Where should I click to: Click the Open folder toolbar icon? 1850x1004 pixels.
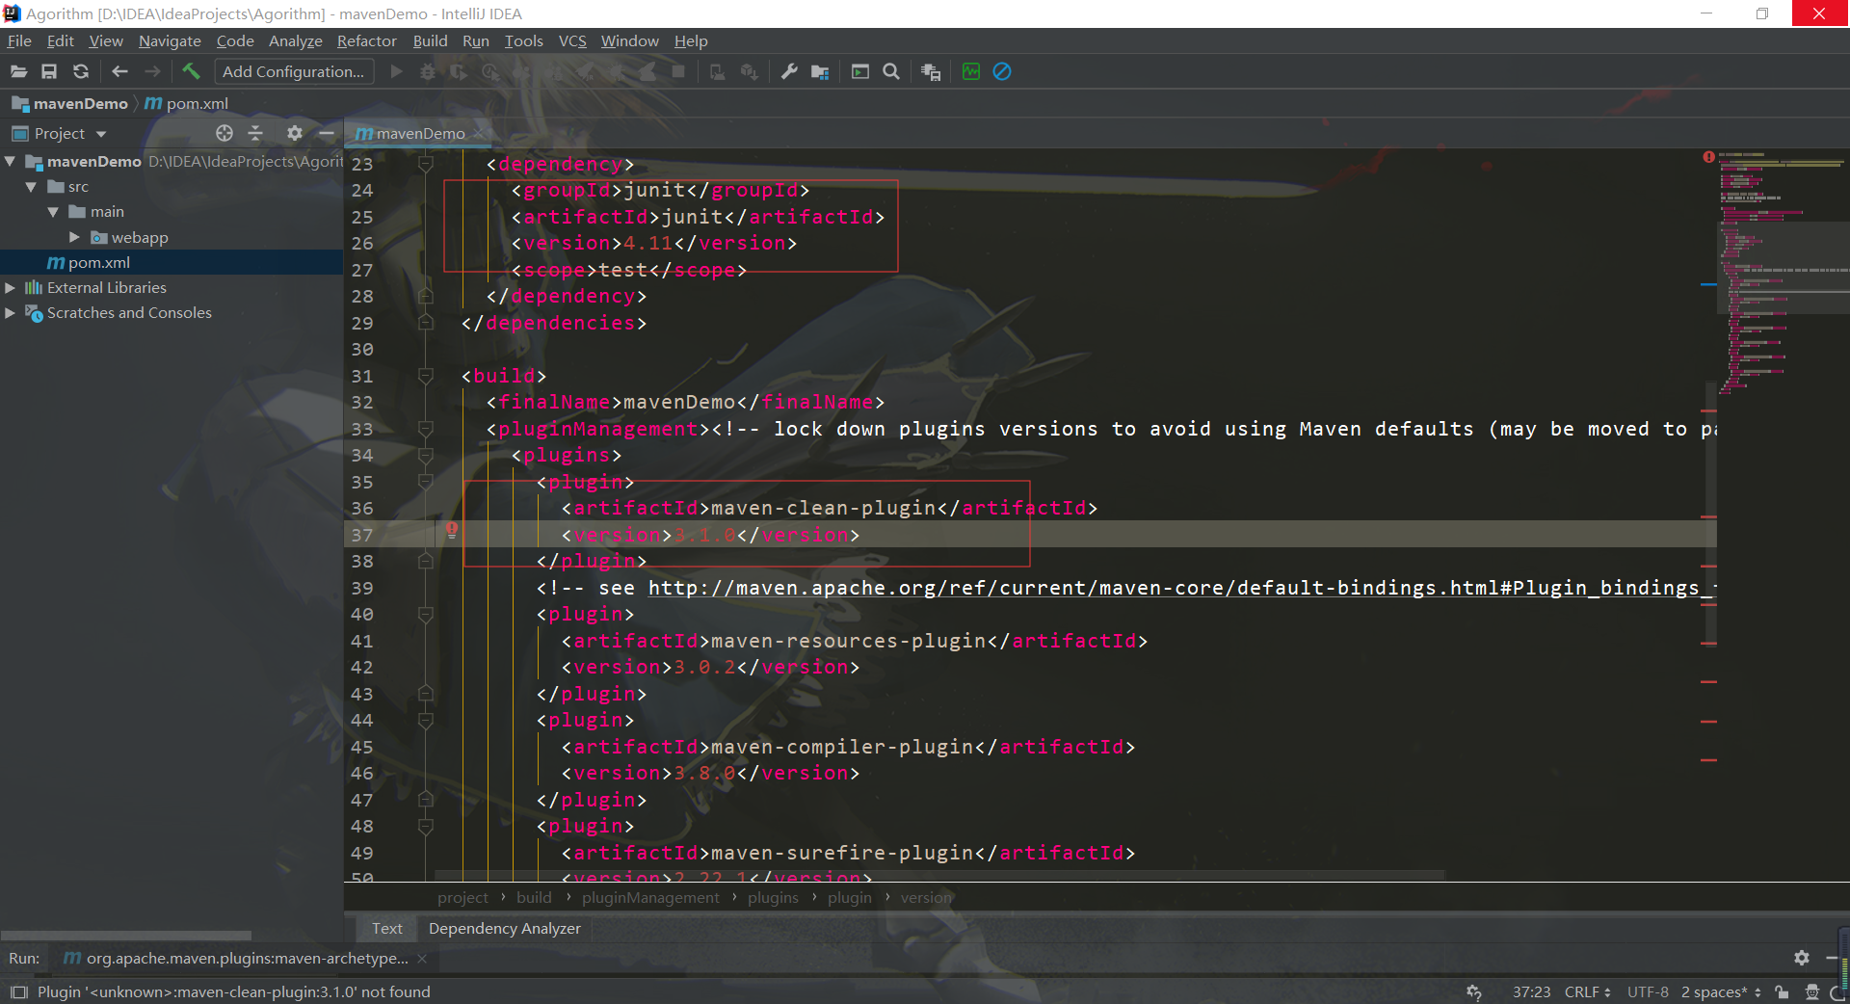click(18, 71)
